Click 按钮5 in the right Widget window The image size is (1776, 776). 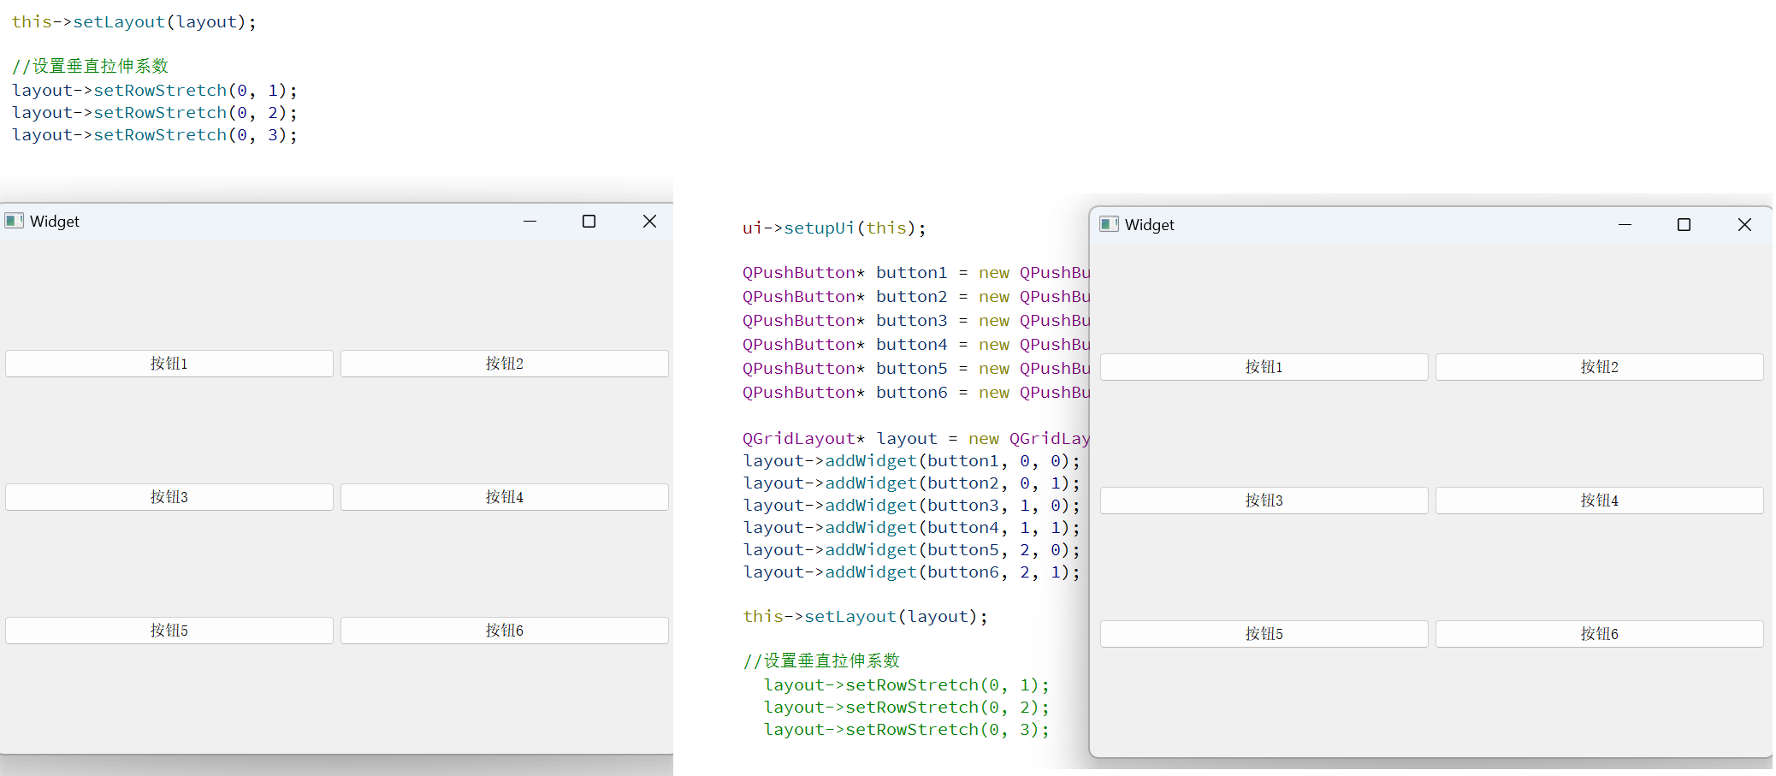click(1264, 634)
